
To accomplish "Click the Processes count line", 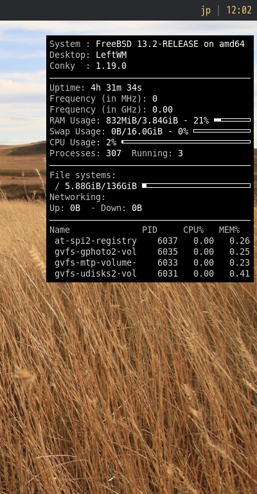I will [116, 154].
